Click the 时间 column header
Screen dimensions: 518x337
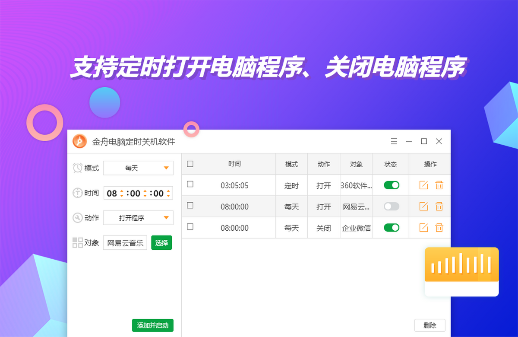(234, 164)
